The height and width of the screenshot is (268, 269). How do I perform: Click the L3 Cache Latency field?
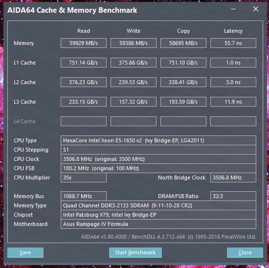[x=233, y=102]
